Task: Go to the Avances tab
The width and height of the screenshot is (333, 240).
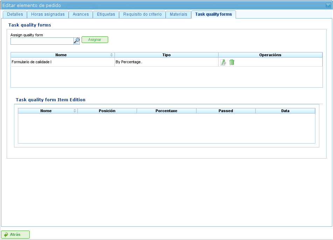Action: pyautogui.click(x=81, y=14)
